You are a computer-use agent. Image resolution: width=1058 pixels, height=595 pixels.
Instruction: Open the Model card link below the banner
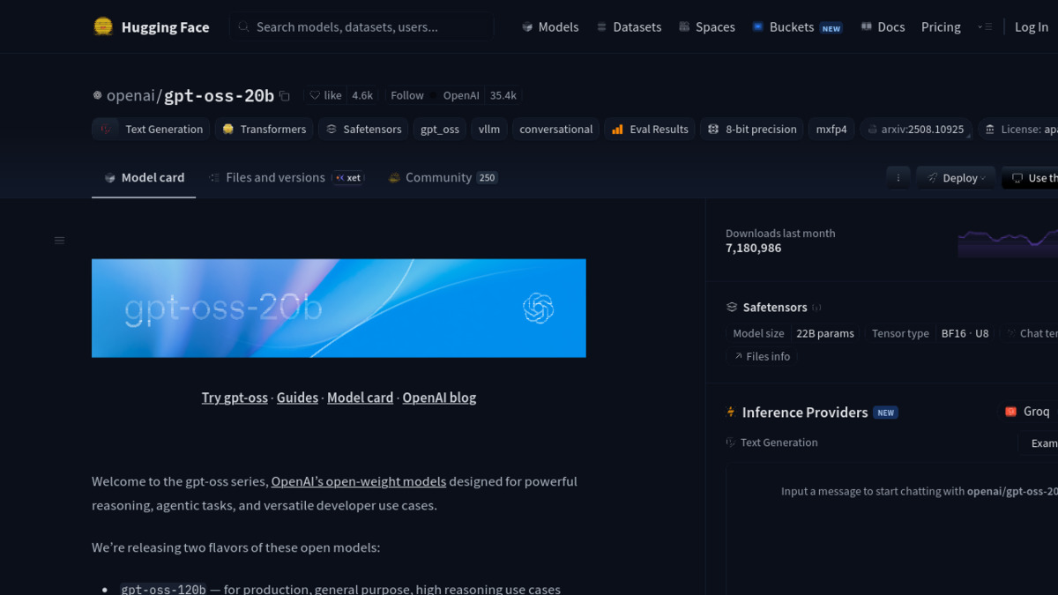pos(360,398)
